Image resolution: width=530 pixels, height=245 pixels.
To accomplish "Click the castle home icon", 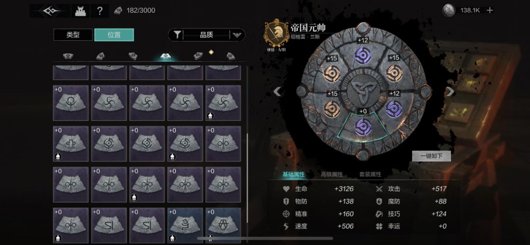I will click(81, 11).
